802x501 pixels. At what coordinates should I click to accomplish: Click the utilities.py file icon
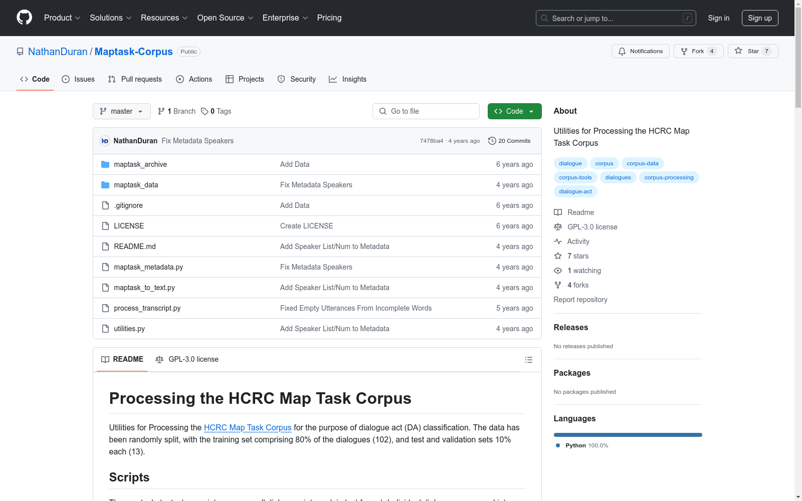click(105, 329)
